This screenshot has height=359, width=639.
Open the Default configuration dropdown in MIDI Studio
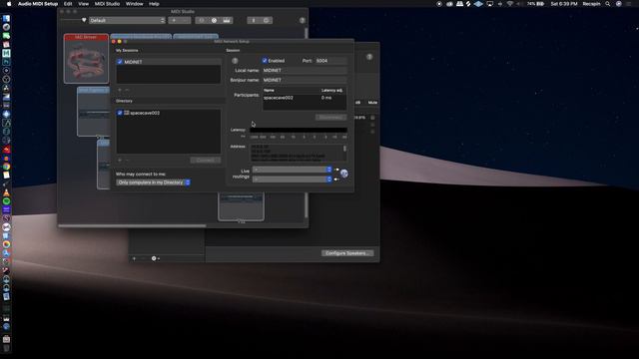point(127,20)
